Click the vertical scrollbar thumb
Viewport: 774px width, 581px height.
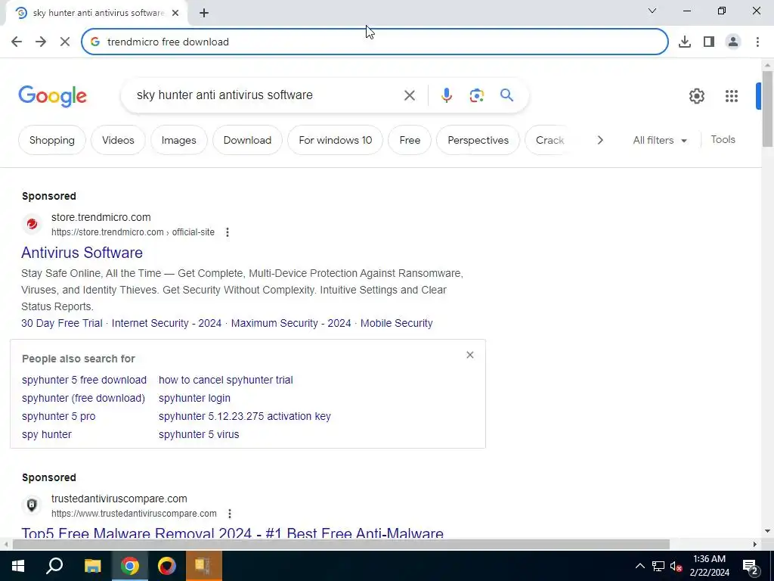pyautogui.click(x=767, y=109)
